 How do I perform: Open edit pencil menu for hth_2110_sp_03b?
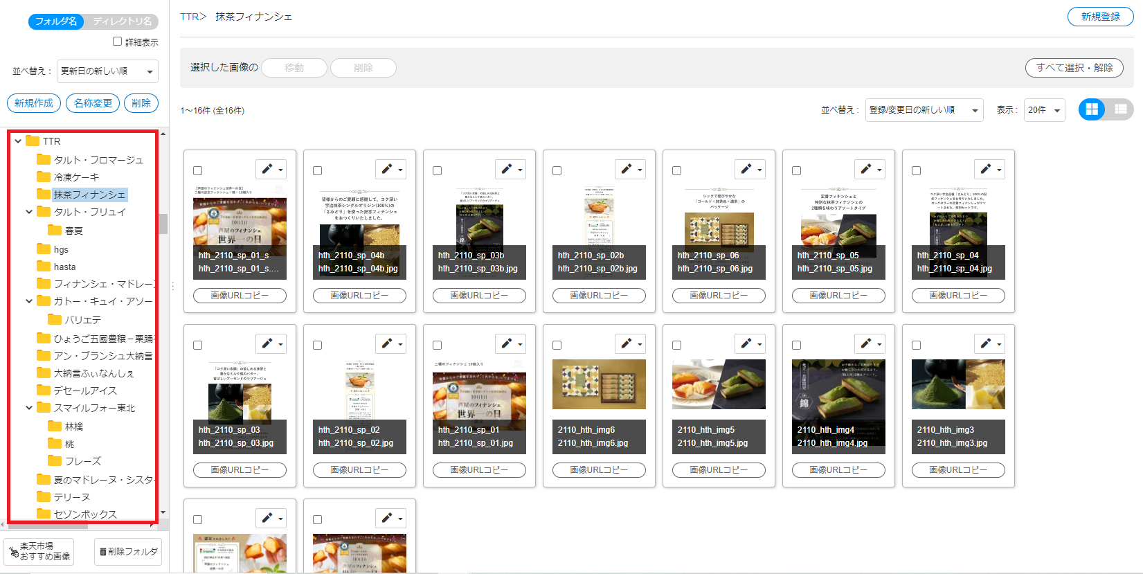click(x=511, y=169)
